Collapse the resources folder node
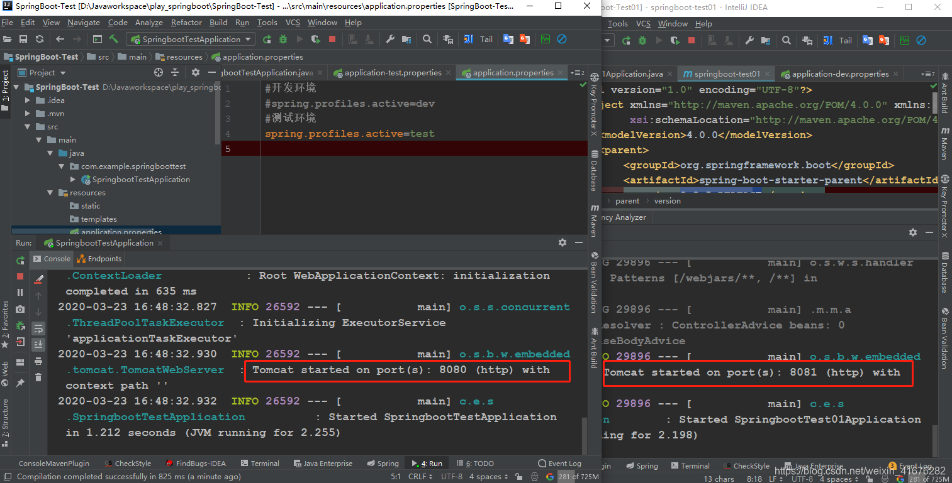This screenshot has width=952, height=483. 50,193
